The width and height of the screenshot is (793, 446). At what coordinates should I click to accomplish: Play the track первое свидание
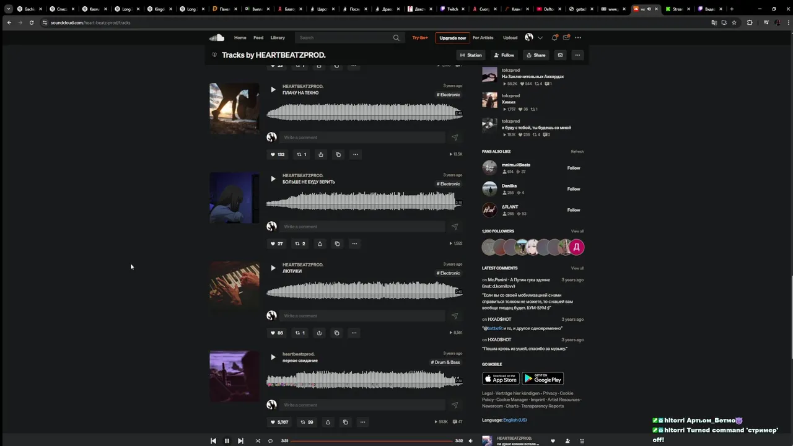coord(273,357)
